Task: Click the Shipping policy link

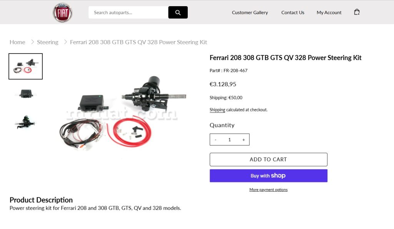Action: pos(217,110)
